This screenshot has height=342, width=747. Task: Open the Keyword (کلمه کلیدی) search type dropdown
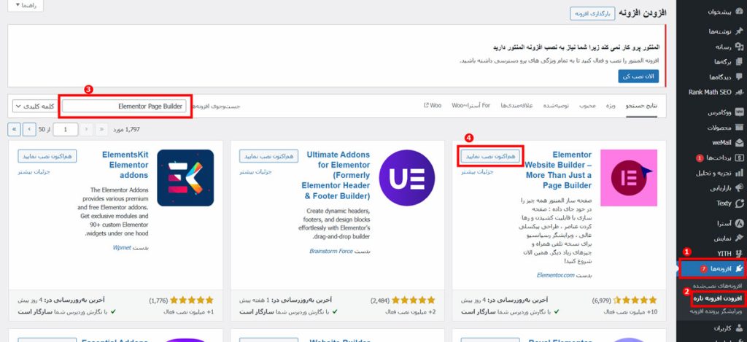pyautogui.click(x=34, y=106)
